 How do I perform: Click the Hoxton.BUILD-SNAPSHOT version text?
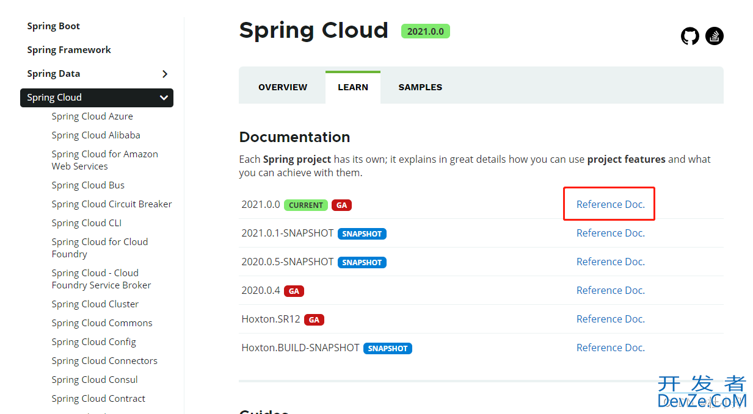[300, 348]
